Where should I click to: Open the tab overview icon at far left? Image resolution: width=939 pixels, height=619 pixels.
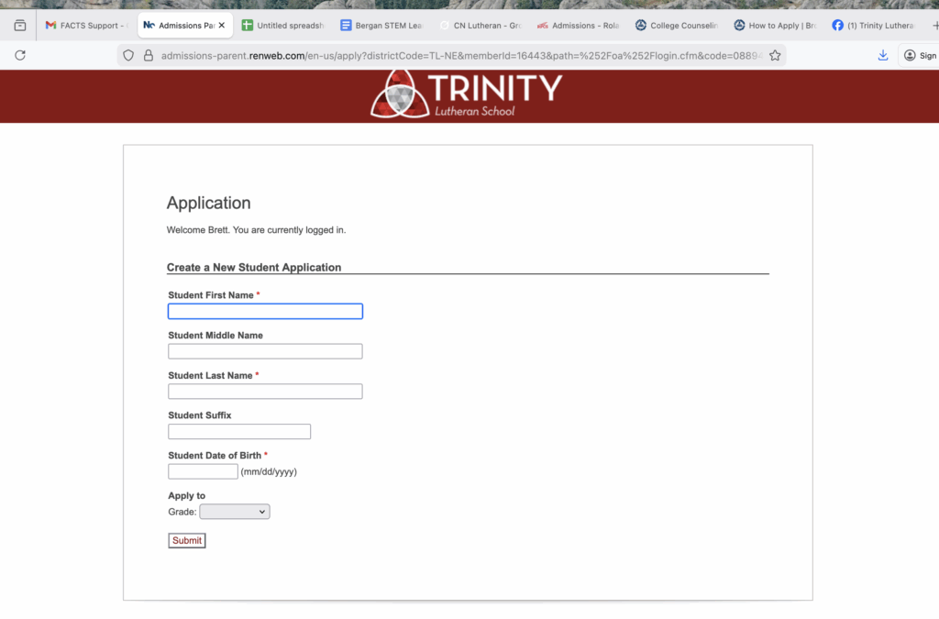pyautogui.click(x=20, y=26)
